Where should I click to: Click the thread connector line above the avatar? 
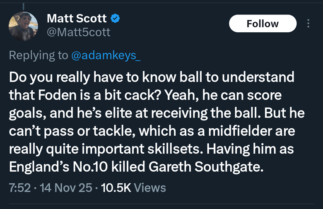24,5
